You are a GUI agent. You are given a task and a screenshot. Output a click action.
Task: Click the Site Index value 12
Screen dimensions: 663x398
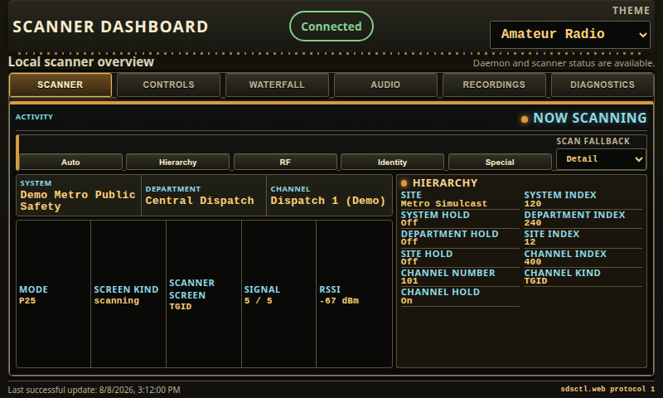tap(530, 241)
